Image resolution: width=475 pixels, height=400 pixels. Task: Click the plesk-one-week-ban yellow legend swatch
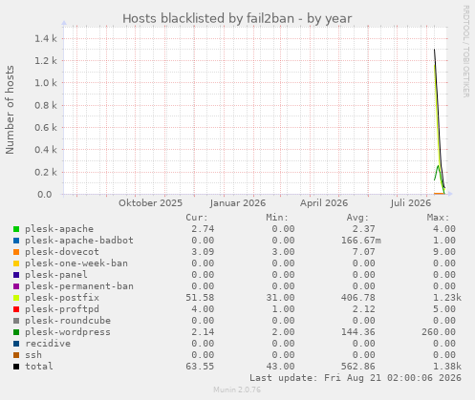click(16, 263)
